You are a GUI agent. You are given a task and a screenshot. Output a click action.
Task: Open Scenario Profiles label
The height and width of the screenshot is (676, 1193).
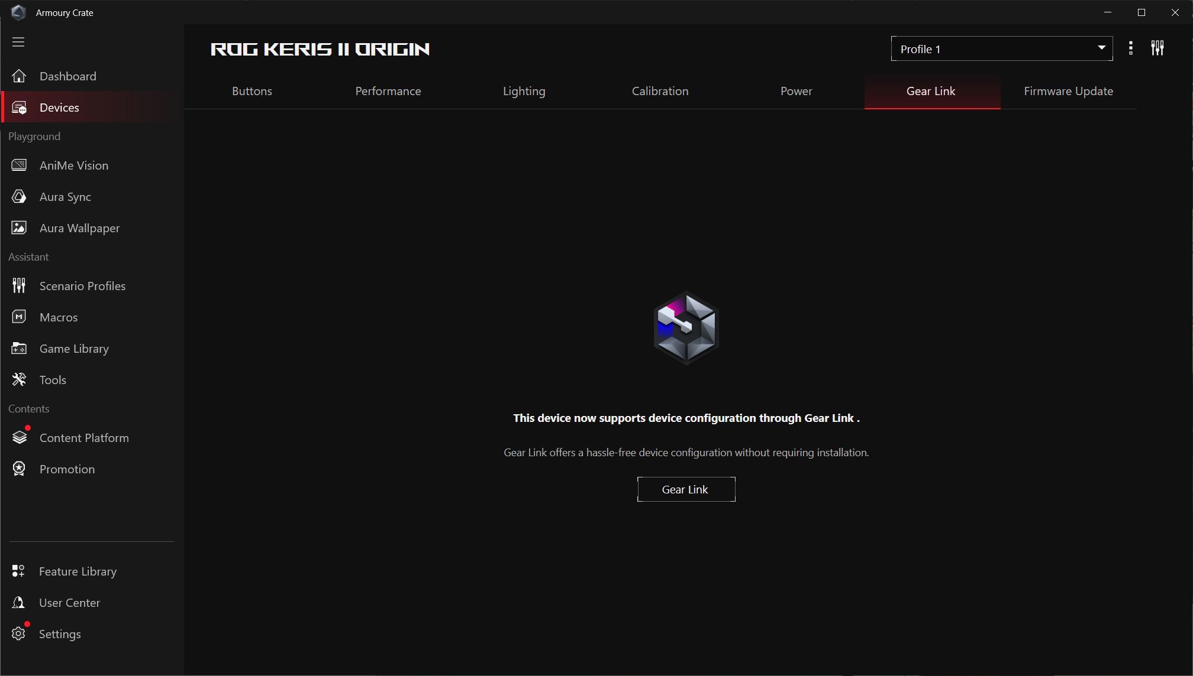(x=83, y=286)
